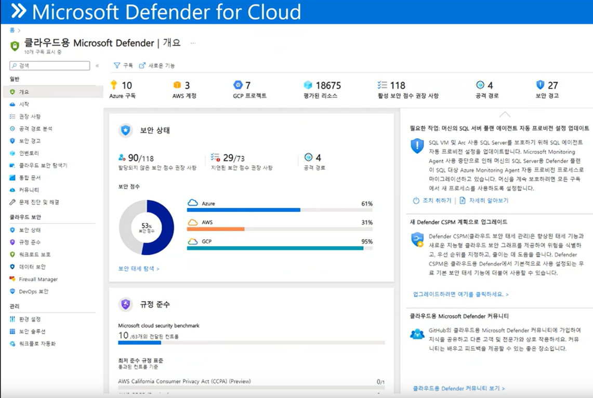Click the Microsoft cloud security benchmark progress bar

click(252, 342)
